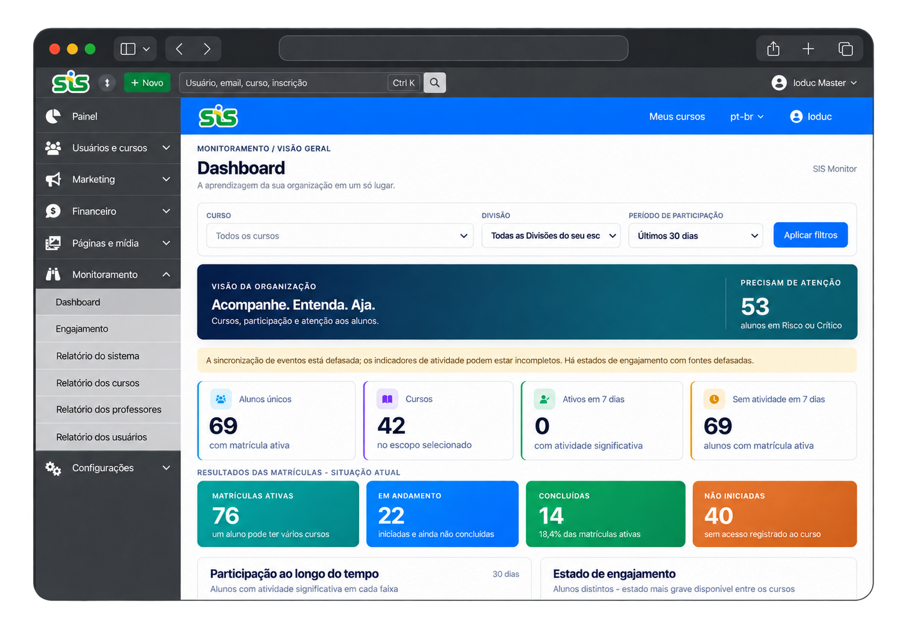Click the clock icon on Sem atividade card
This screenshot has height=628, width=906.
tap(714, 399)
